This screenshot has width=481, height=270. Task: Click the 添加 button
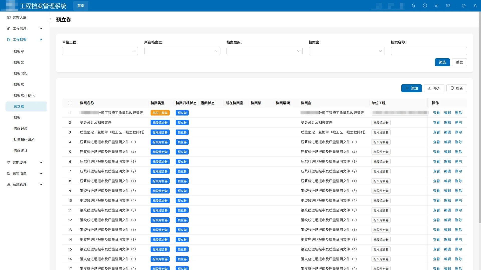click(411, 88)
